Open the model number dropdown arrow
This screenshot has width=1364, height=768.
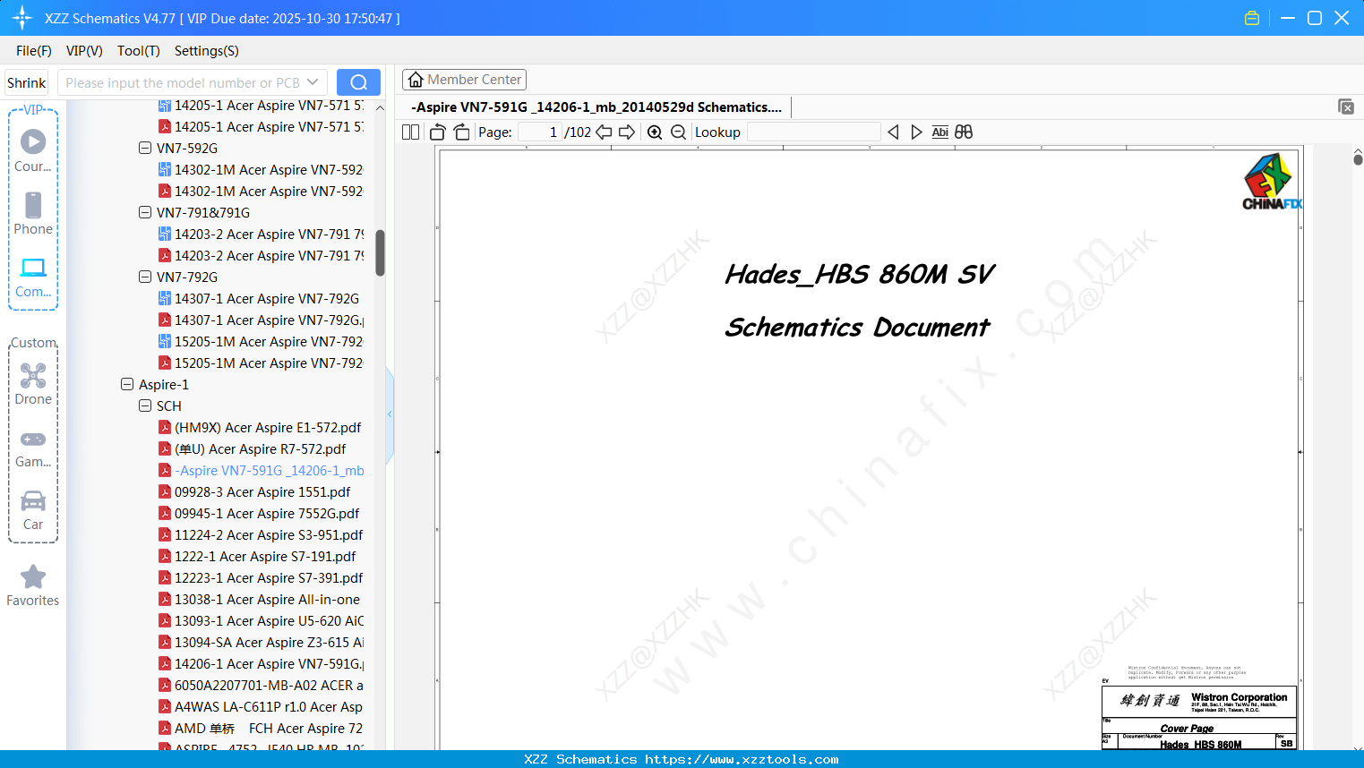pos(313,82)
